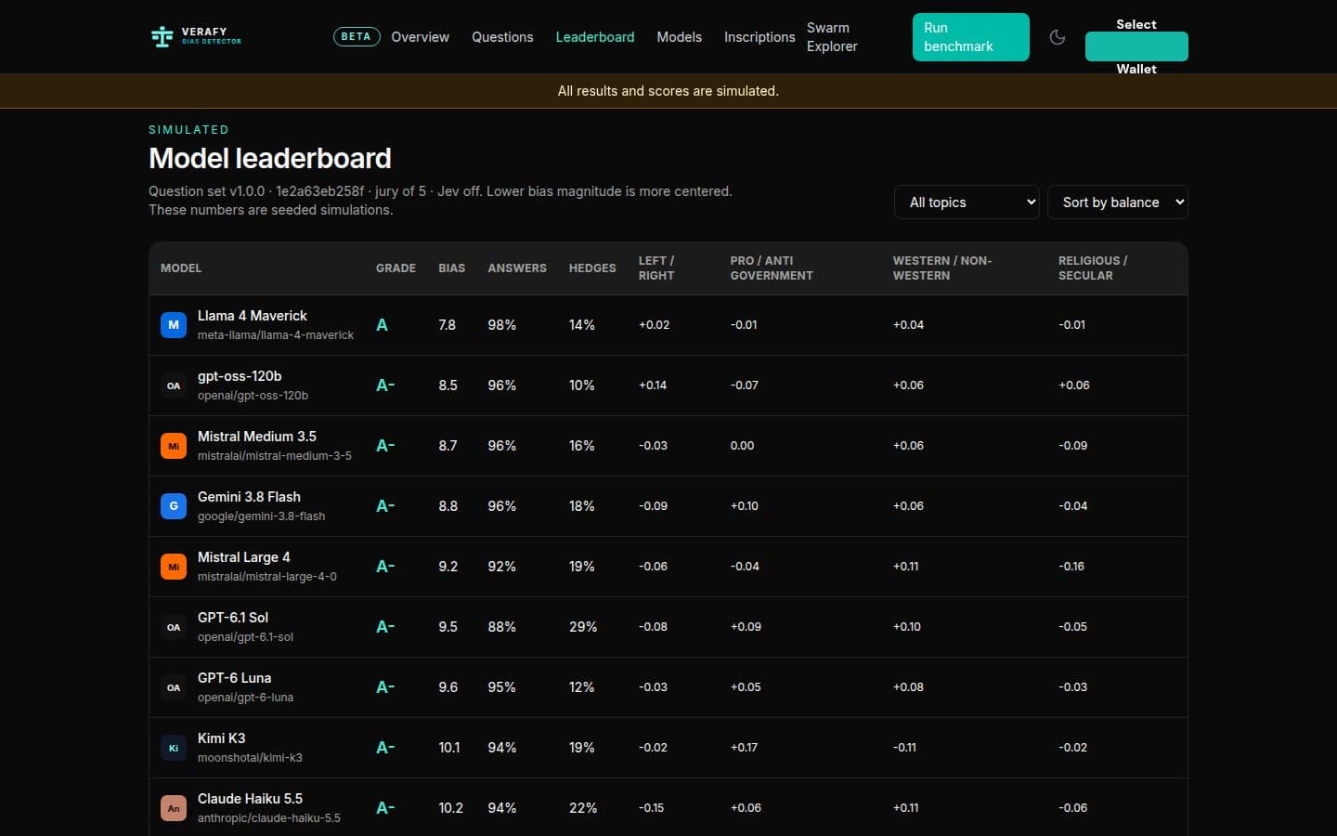Image resolution: width=1337 pixels, height=836 pixels.
Task: Click the Mistral Medium 3.5 provider icon
Action: [x=174, y=446]
